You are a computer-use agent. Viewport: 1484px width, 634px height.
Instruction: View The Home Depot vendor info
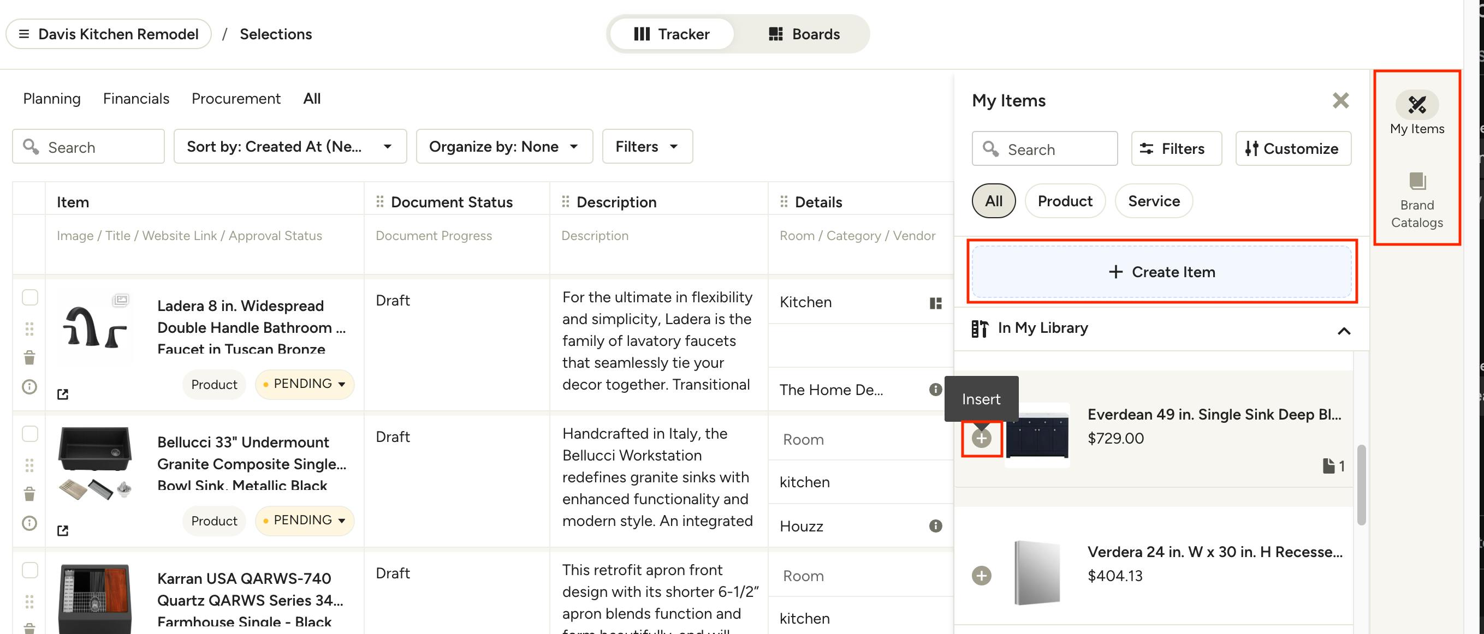[x=935, y=390]
